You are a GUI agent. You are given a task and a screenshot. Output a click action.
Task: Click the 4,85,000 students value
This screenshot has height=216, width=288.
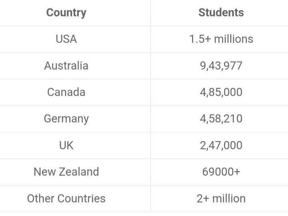(221, 92)
